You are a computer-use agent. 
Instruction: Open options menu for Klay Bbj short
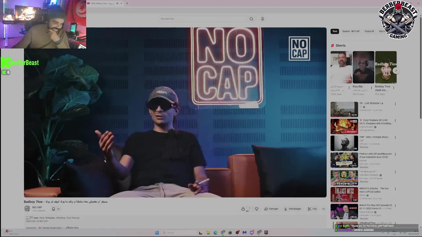click(372, 88)
